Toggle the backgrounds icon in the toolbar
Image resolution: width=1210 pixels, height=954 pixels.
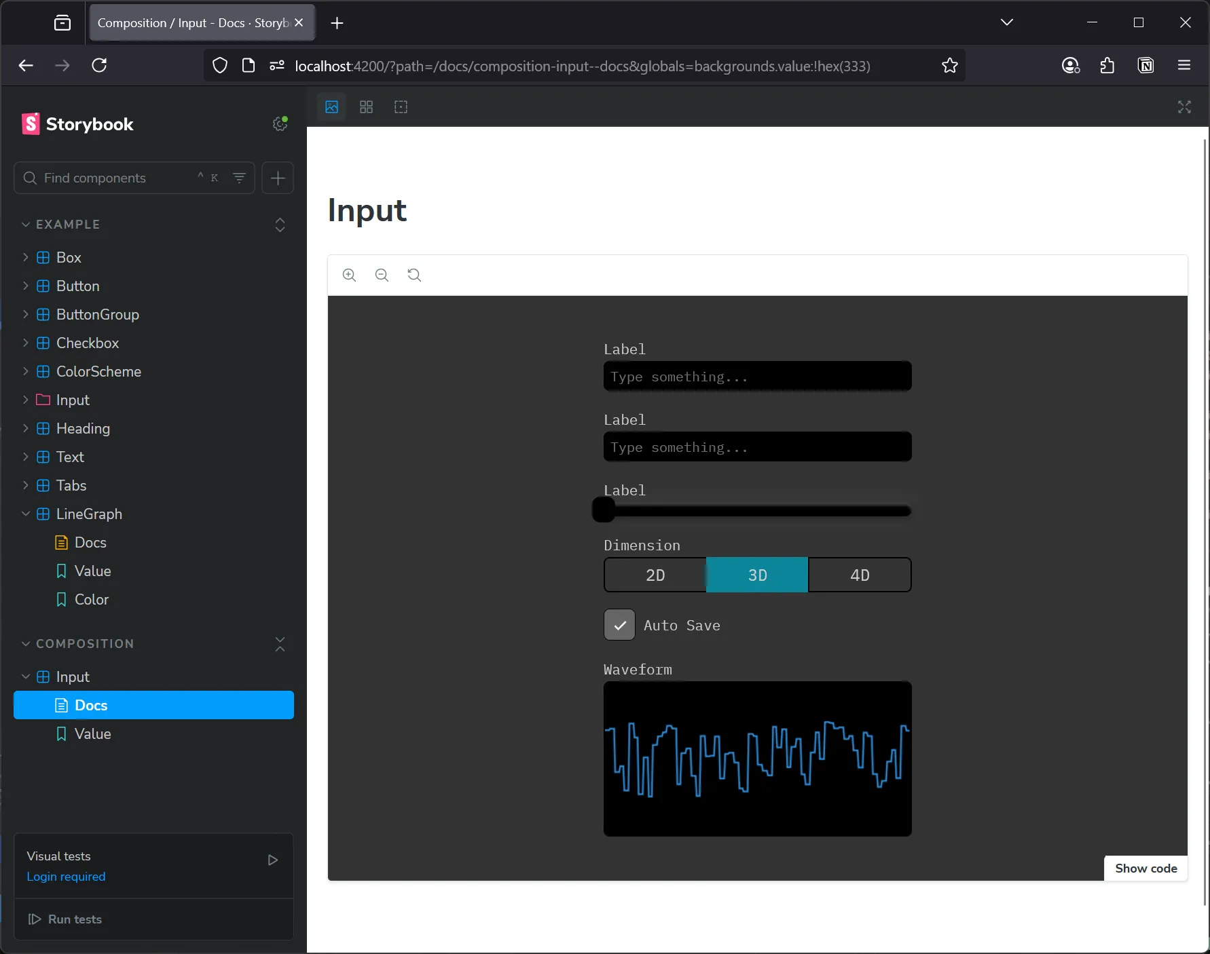click(x=331, y=107)
